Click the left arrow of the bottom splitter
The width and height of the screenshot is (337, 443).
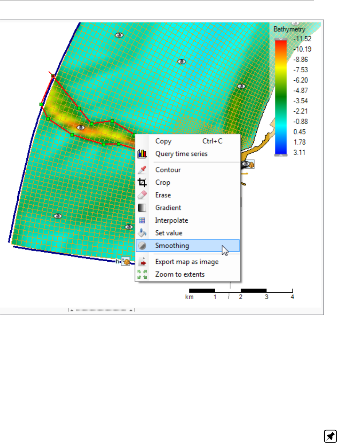72,310
